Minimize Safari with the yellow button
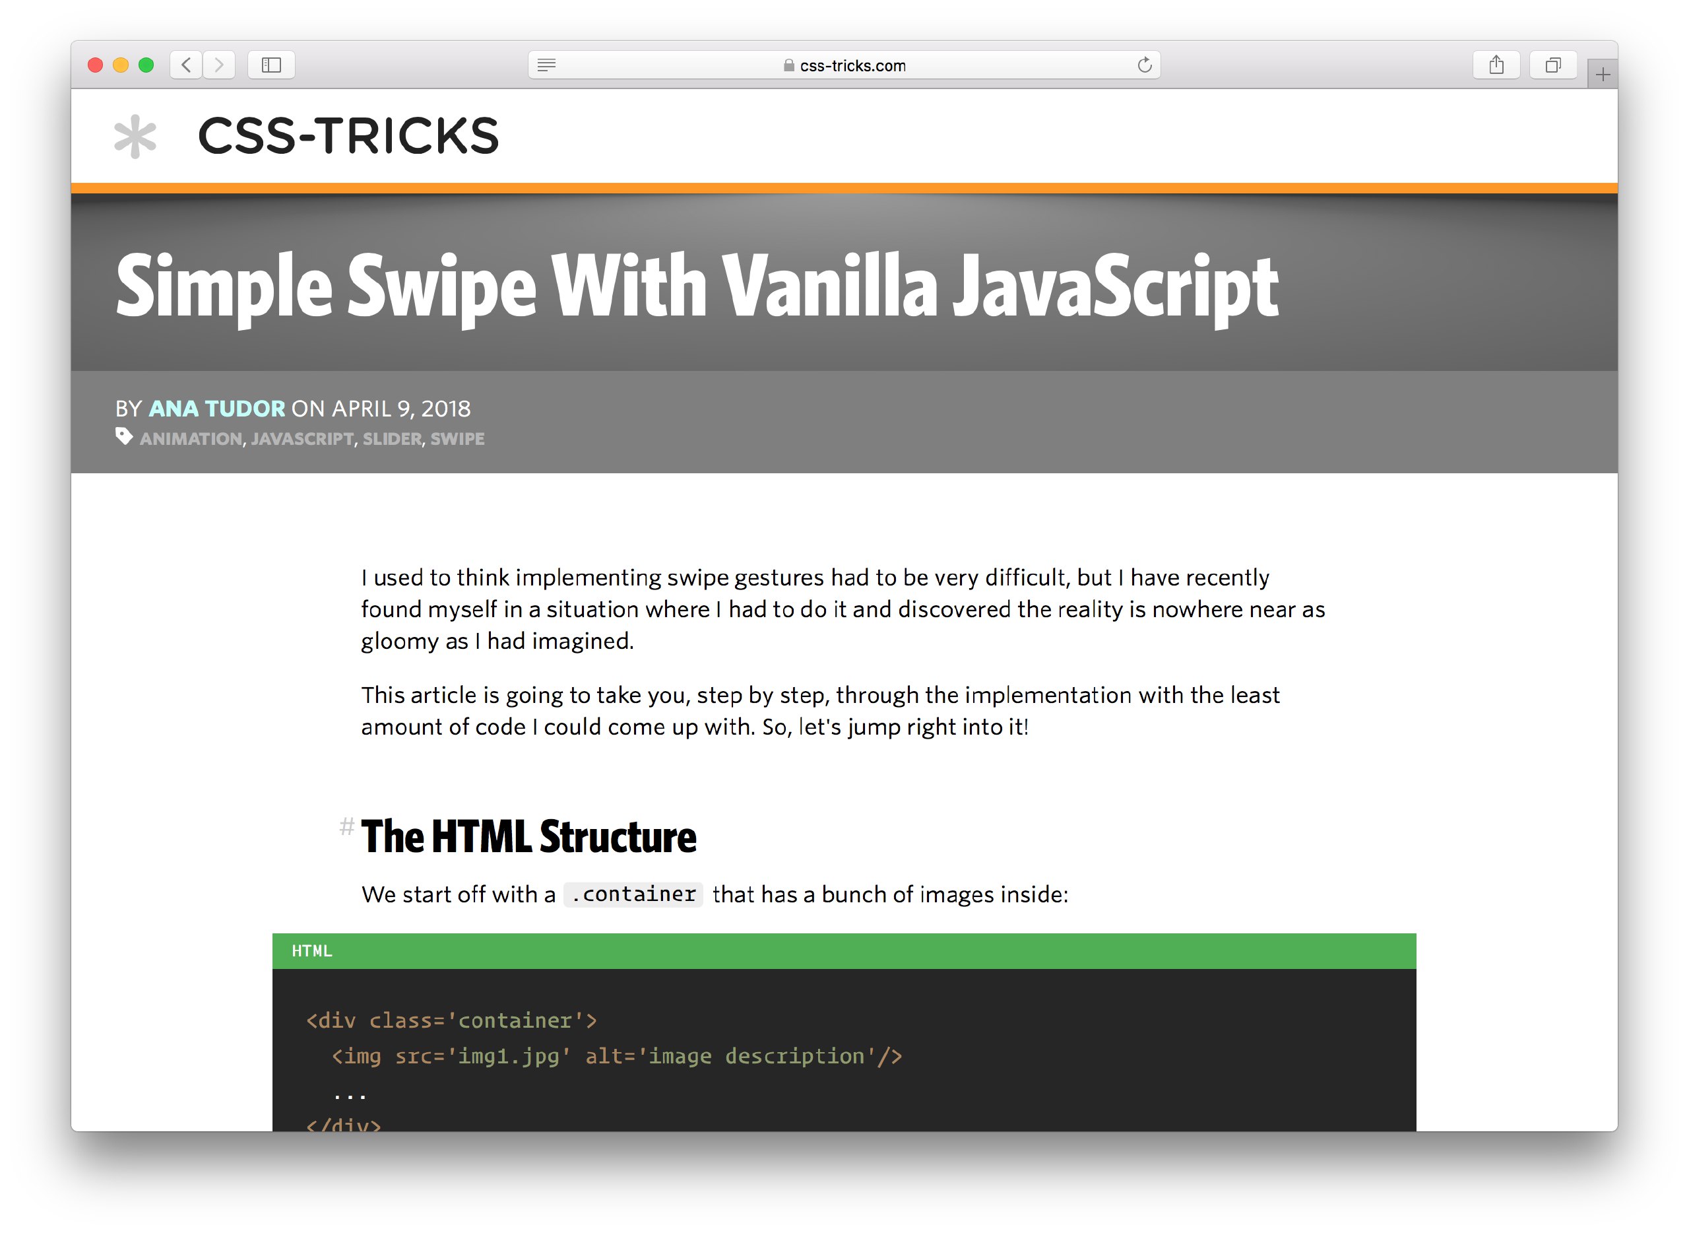This screenshot has width=1689, height=1233. coord(120,65)
